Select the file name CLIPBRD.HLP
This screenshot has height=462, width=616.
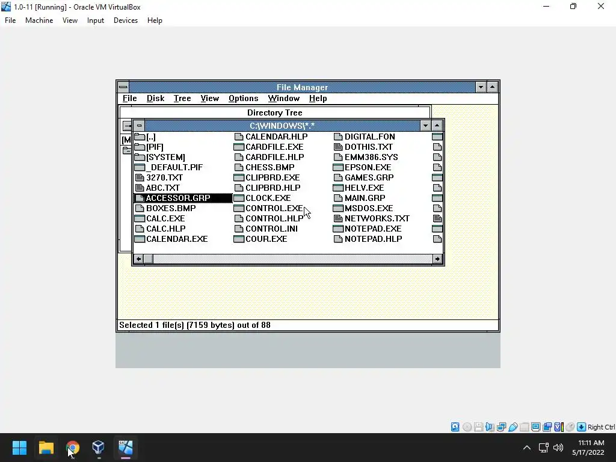(x=273, y=188)
